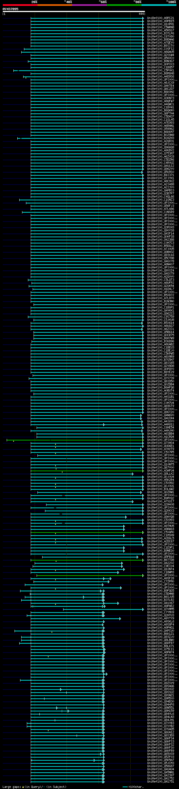Image resolution: width=179 pixels, height=789 pixels.
Task: Click the red 20% identity legend segment
Action: [20, 5]
